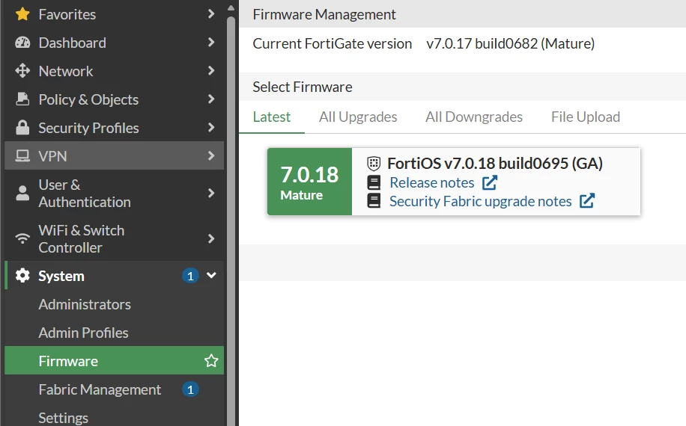686x426 pixels.
Task: Click the Firmware Management title
Action: pos(324,14)
